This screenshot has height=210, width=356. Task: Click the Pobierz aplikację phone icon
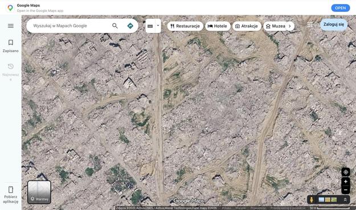point(11,190)
